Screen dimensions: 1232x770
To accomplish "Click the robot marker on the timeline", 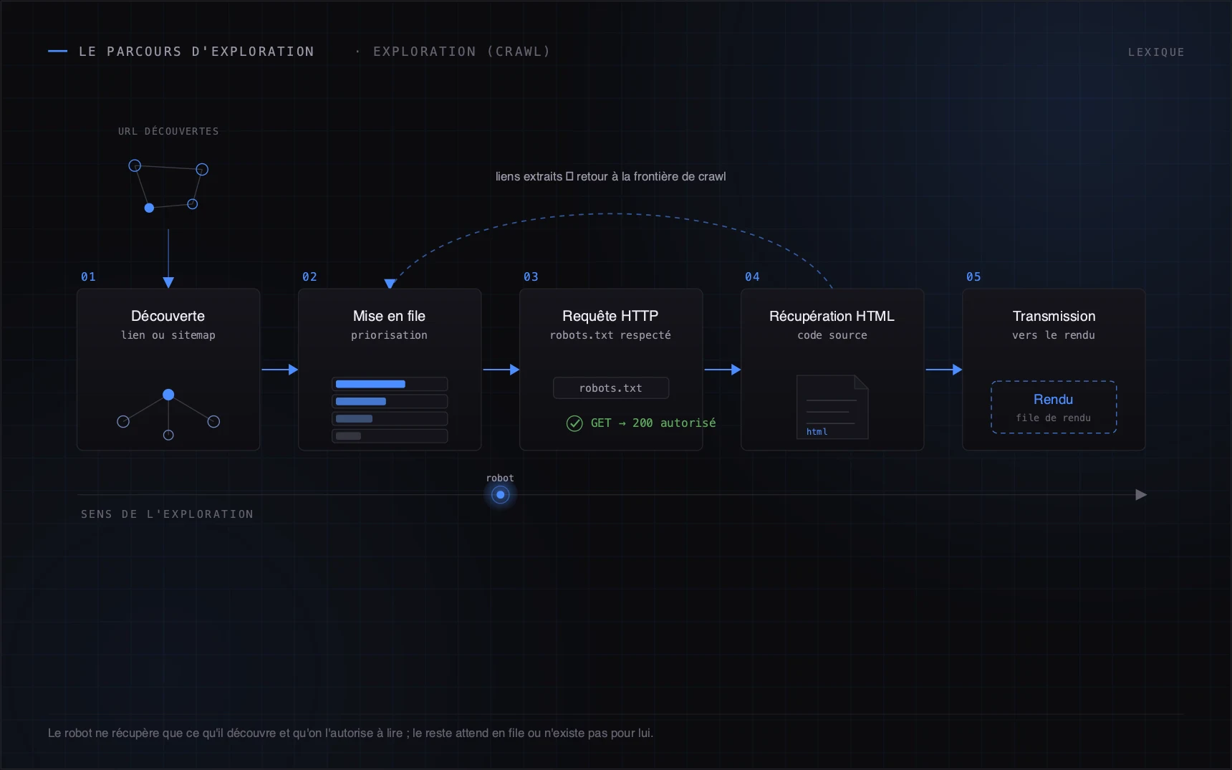I will click(x=500, y=495).
